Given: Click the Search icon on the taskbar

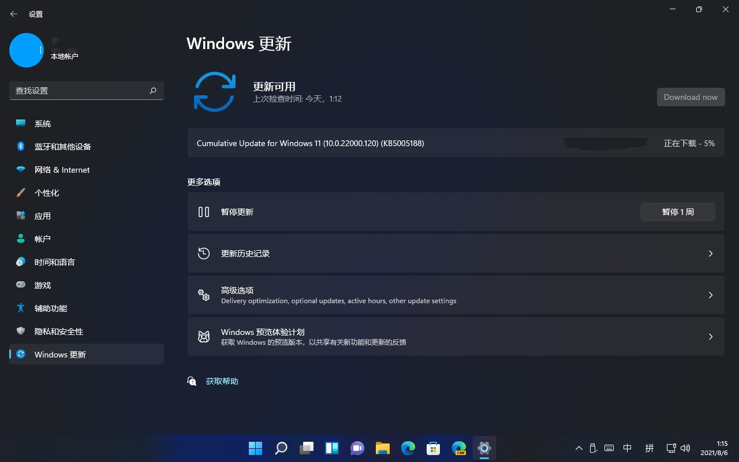Looking at the screenshot, I should click(281, 448).
